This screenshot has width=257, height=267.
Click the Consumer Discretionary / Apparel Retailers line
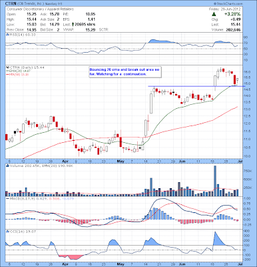(x=40, y=9)
